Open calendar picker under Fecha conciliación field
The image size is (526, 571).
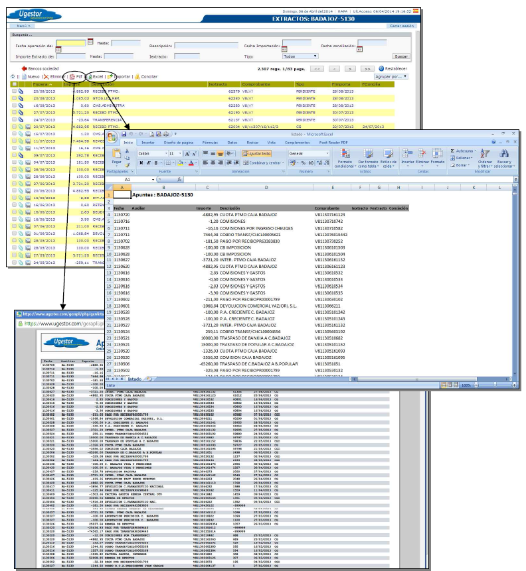(x=360, y=49)
